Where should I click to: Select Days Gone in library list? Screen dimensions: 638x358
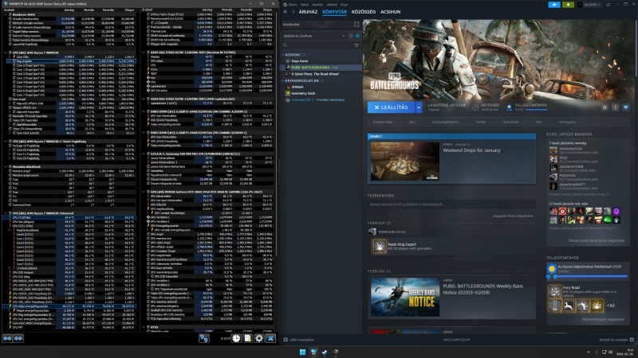(x=300, y=61)
